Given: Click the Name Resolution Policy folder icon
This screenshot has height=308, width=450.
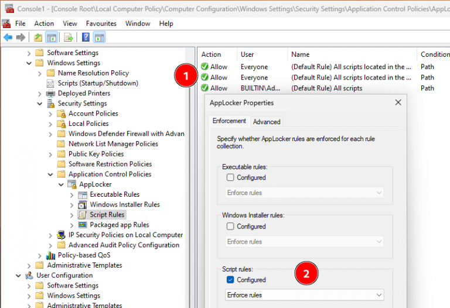Looking at the screenshot, I should tap(50, 73).
